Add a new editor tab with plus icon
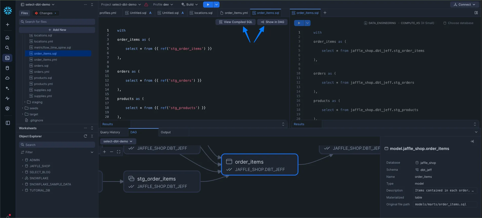Viewport: 482px width, 218px height. pyautogui.click(x=325, y=13)
